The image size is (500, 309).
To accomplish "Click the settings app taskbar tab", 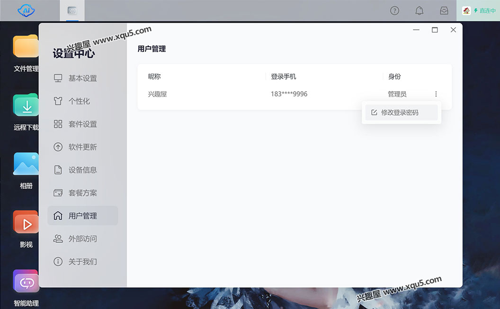I will [72, 11].
